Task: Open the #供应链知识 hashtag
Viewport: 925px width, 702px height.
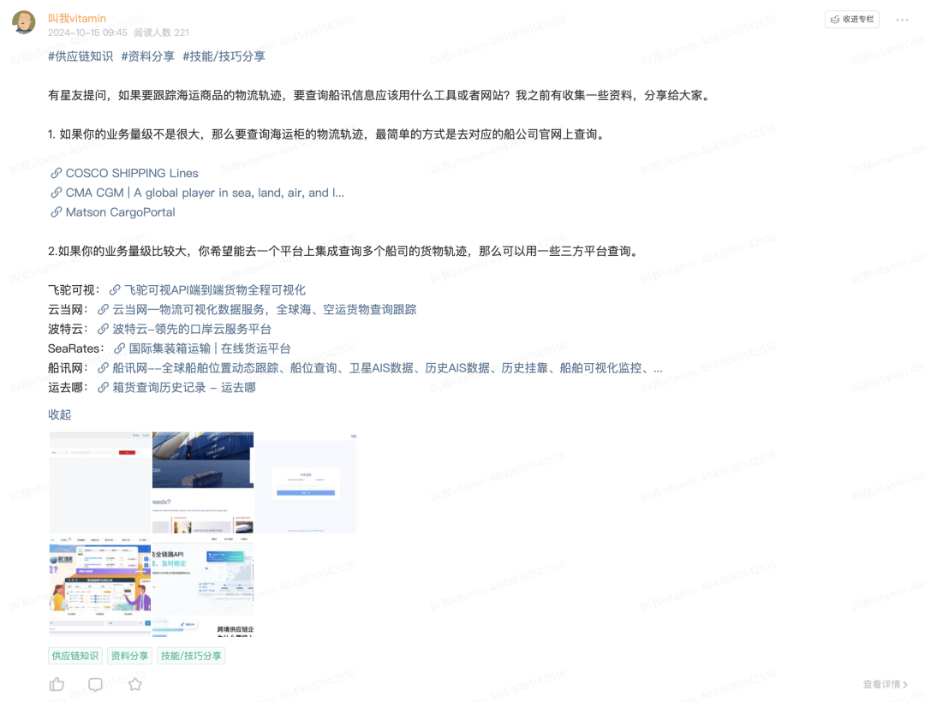Action: click(81, 56)
